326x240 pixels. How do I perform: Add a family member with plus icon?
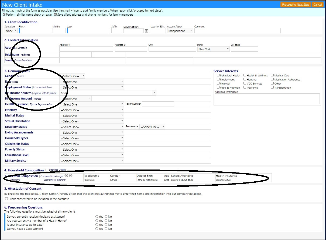(66, 176)
